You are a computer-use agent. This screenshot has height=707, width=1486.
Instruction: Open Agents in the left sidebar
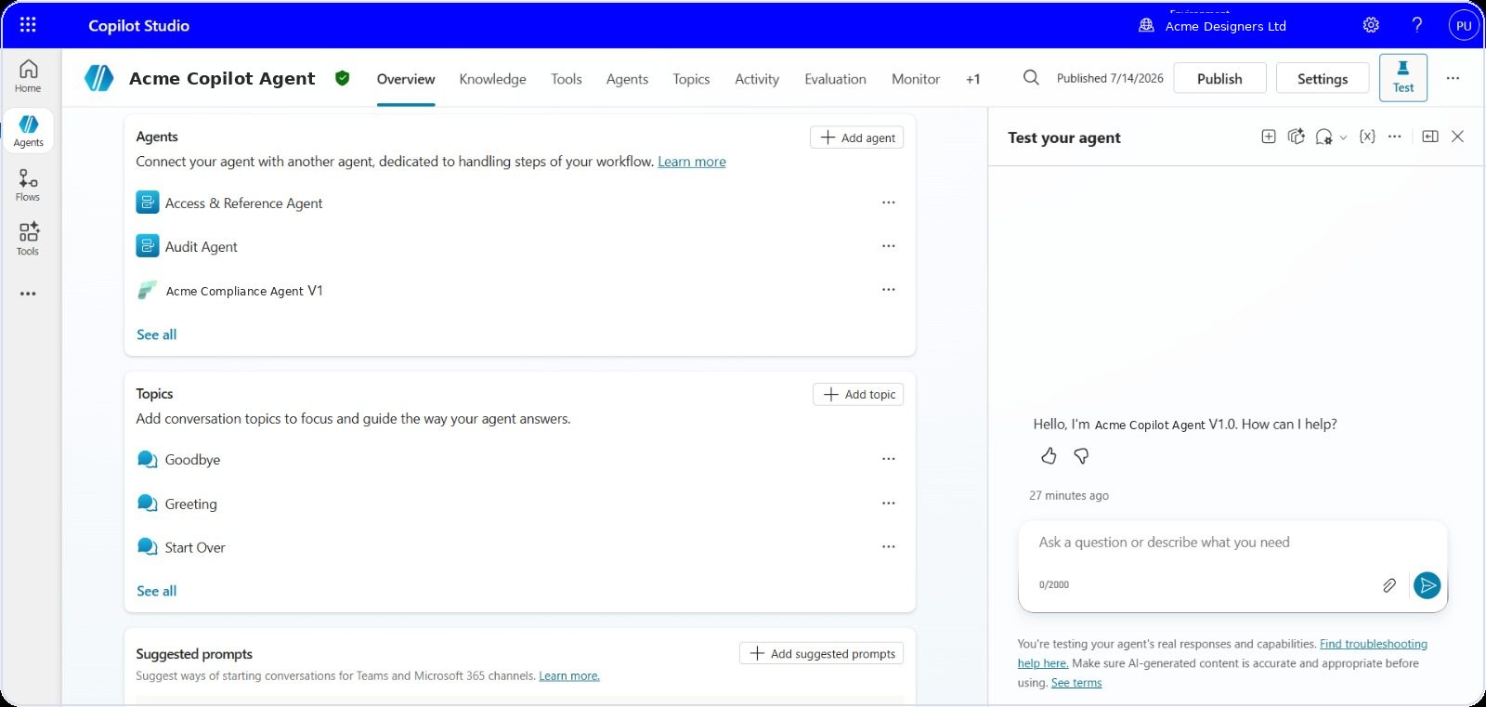click(28, 131)
